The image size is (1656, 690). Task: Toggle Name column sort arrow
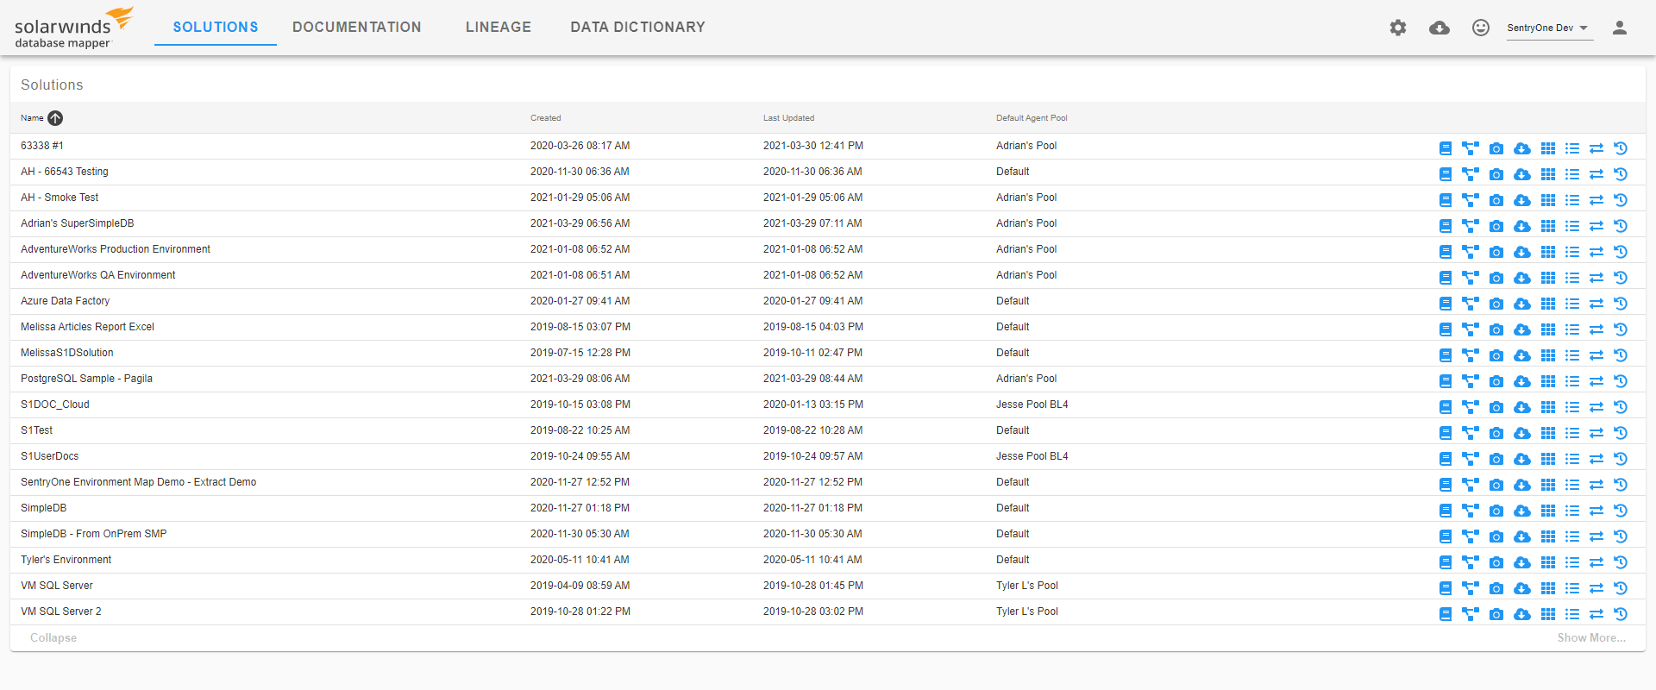[x=55, y=118]
